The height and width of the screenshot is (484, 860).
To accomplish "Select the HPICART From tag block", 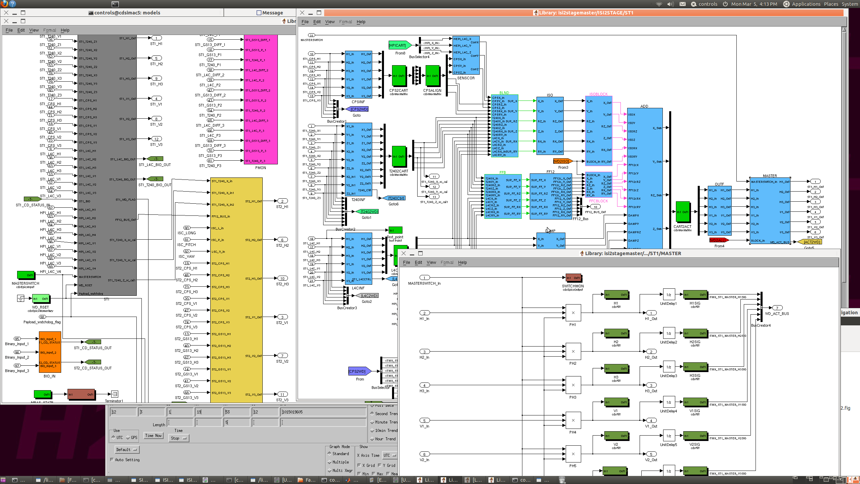I will tap(400, 45).
